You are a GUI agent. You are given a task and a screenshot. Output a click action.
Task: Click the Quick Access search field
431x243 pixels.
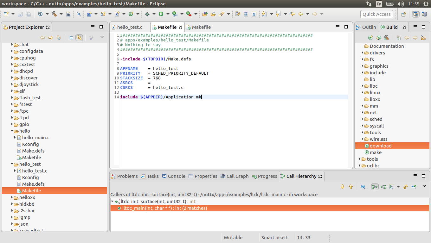pos(376,14)
